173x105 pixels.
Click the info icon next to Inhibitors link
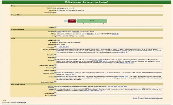tap(55, 89)
